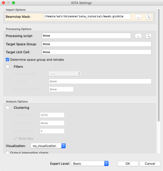
Task: Click the Processing script text field
Action: click(86, 36)
